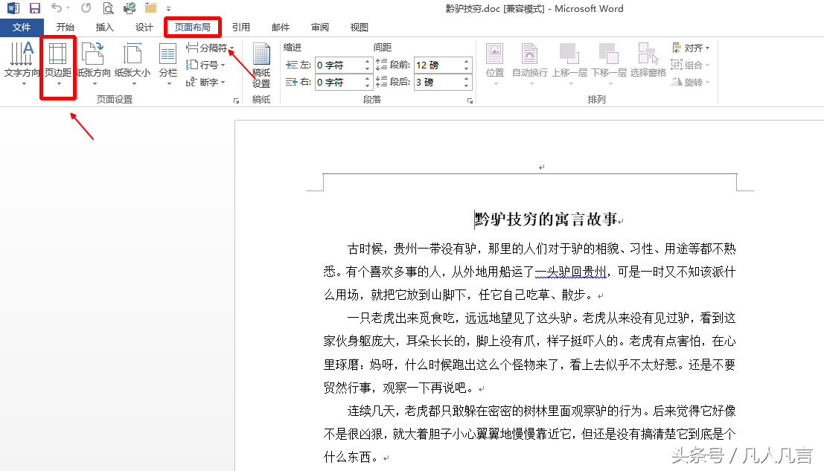
Task: Click paragraph starting 一只老虎出来觅食吃
Action: click(530, 353)
